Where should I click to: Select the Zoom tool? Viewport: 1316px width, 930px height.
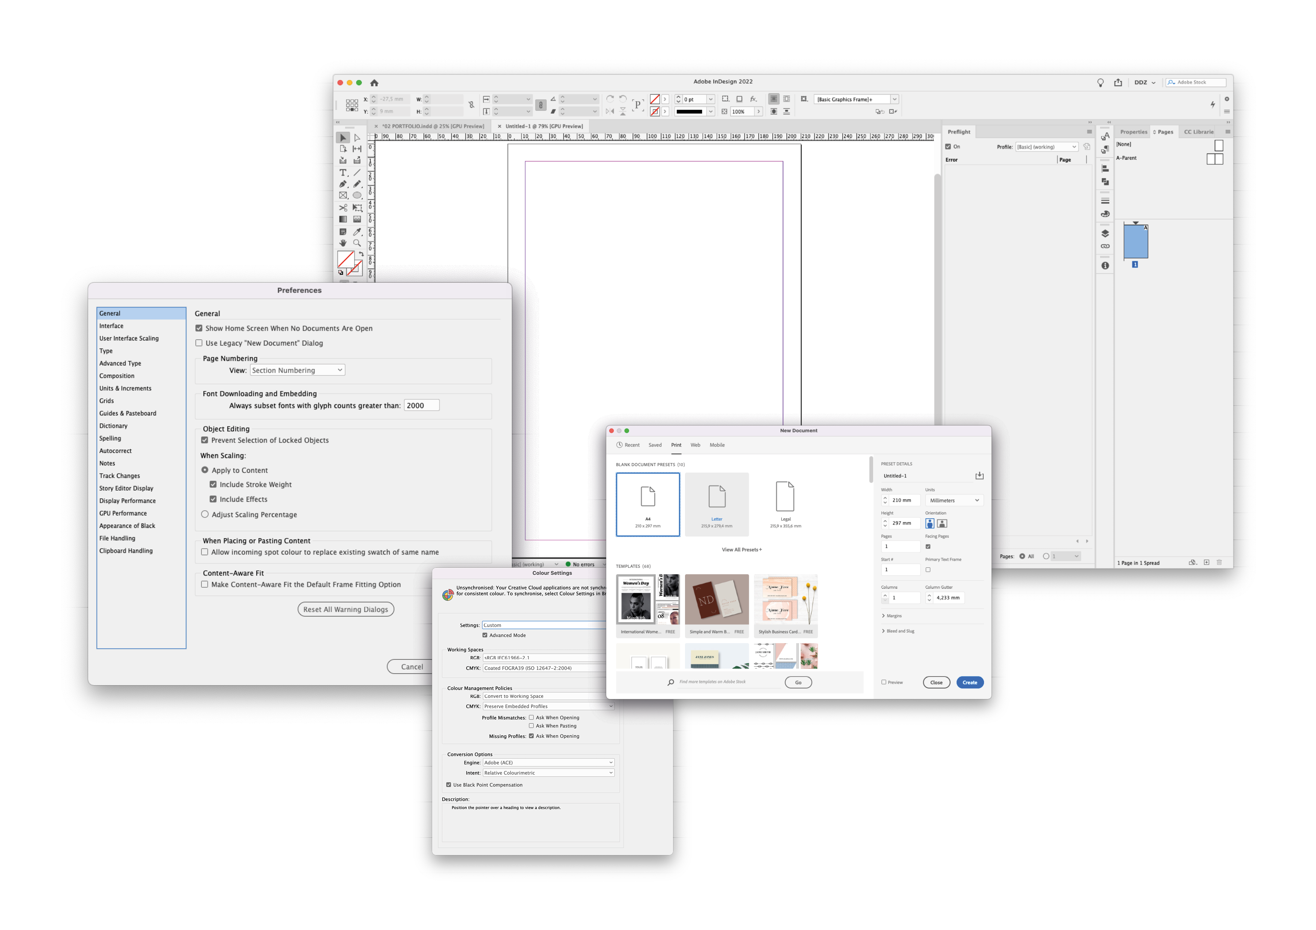pyautogui.click(x=357, y=241)
